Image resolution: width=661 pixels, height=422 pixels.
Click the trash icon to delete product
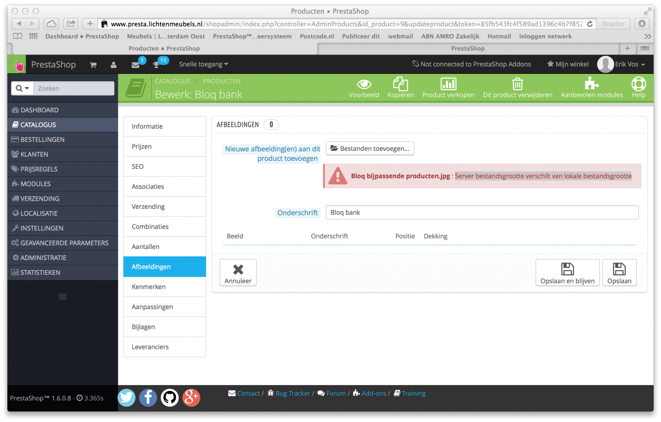(517, 84)
